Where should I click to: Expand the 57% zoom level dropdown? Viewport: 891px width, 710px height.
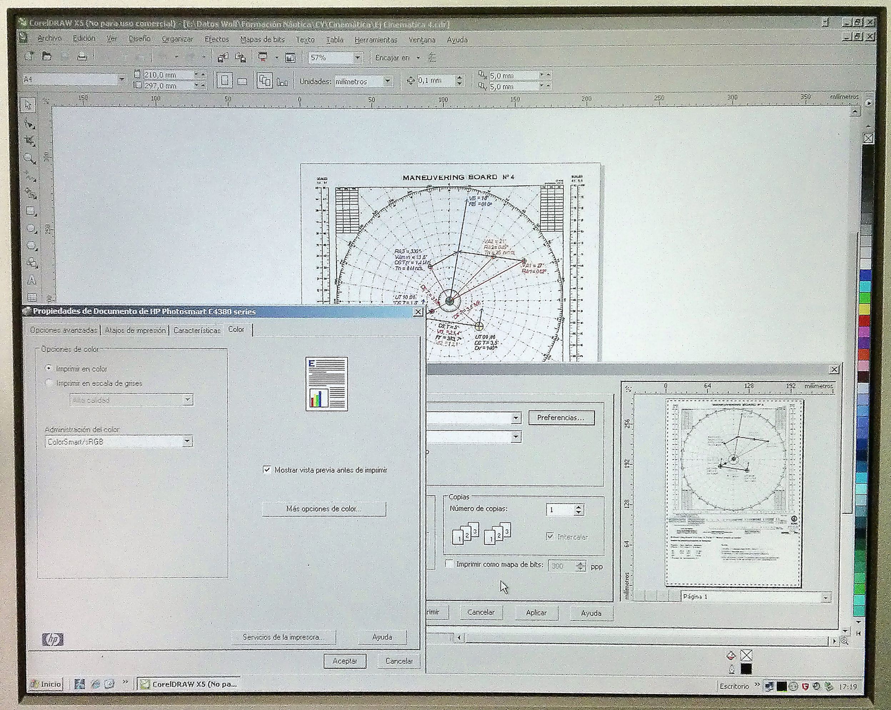click(x=357, y=58)
